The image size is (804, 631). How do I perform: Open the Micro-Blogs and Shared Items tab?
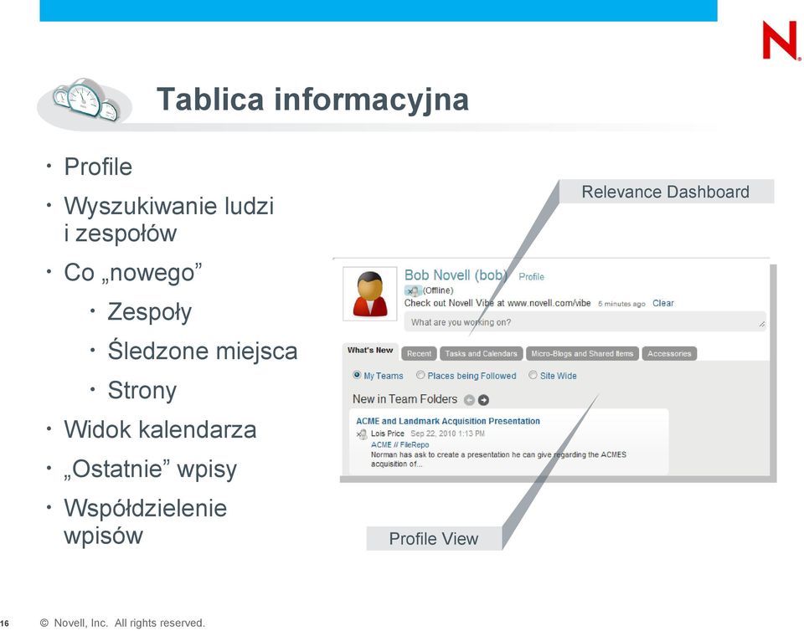[582, 353]
